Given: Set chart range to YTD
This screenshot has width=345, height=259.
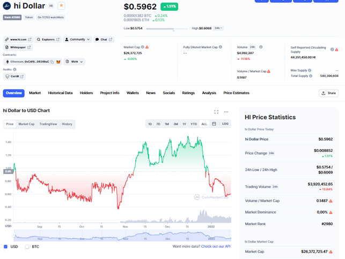Looking at the screenshot, I should tap(194, 124).
